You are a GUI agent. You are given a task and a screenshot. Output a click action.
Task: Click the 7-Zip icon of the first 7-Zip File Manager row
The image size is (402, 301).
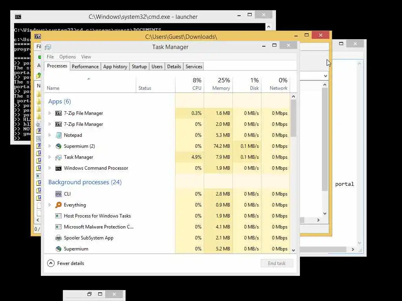tap(58, 113)
